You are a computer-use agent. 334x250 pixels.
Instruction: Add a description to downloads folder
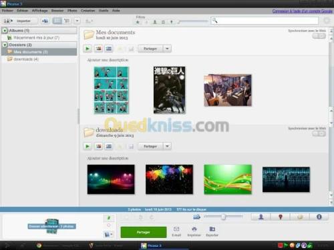(x=108, y=158)
